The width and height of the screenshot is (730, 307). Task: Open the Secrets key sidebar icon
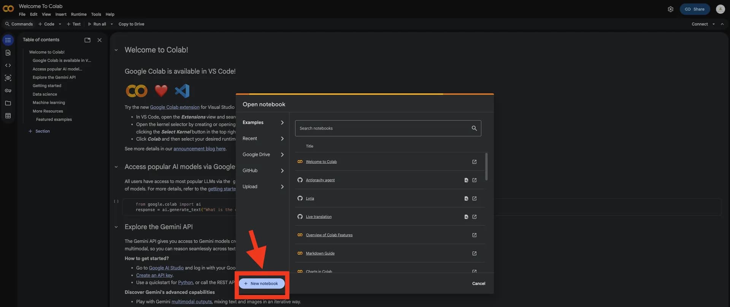pyautogui.click(x=8, y=91)
